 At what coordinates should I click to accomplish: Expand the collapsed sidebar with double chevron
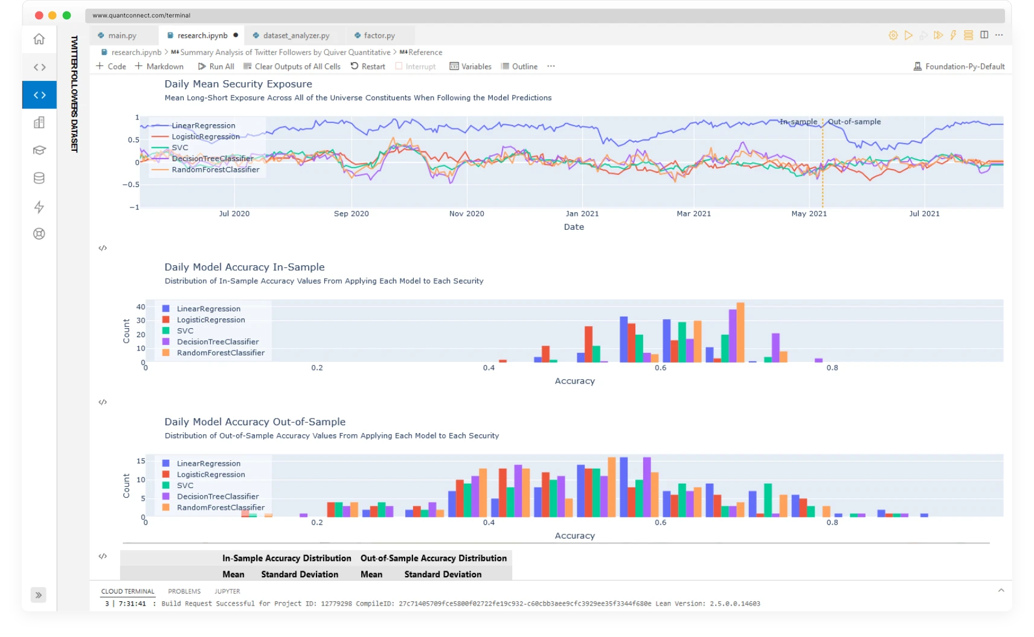tap(39, 595)
